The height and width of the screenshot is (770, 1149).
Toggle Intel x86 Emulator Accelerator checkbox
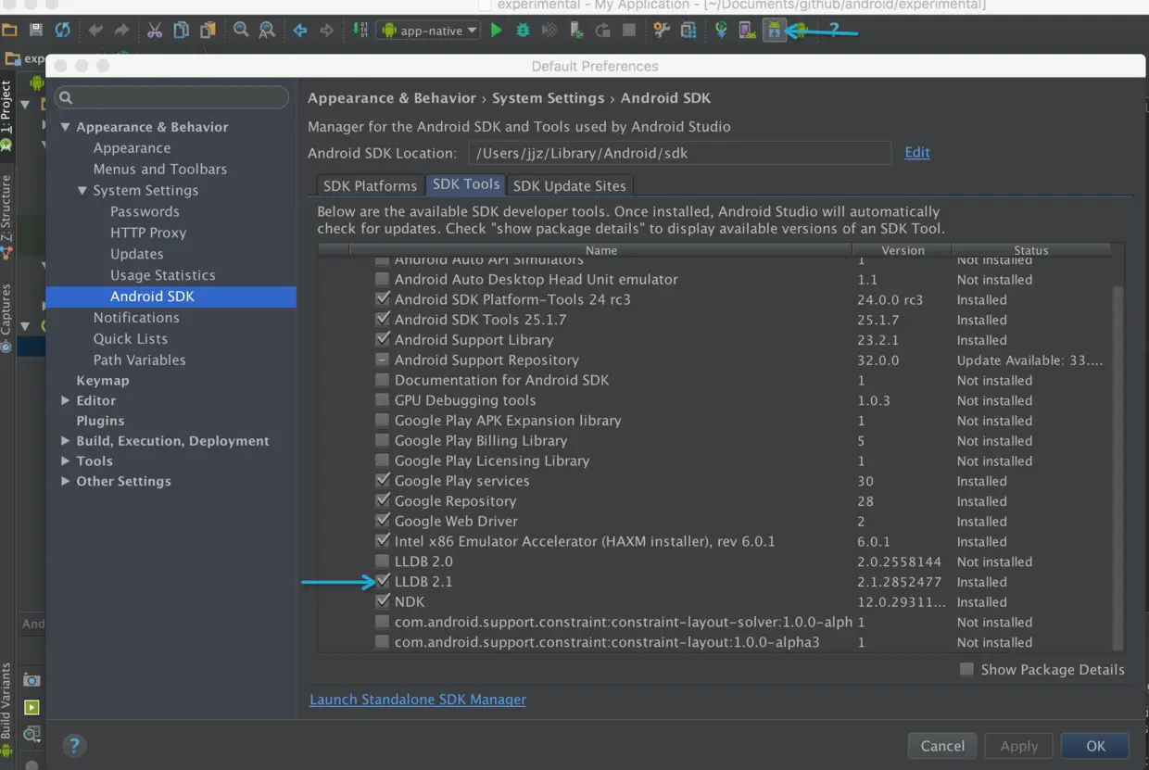pyautogui.click(x=382, y=541)
